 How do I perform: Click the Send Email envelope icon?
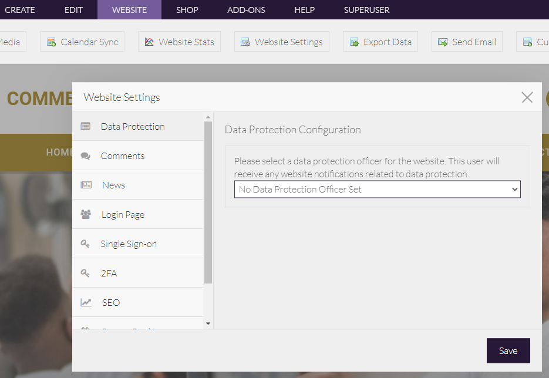click(x=443, y=42)
